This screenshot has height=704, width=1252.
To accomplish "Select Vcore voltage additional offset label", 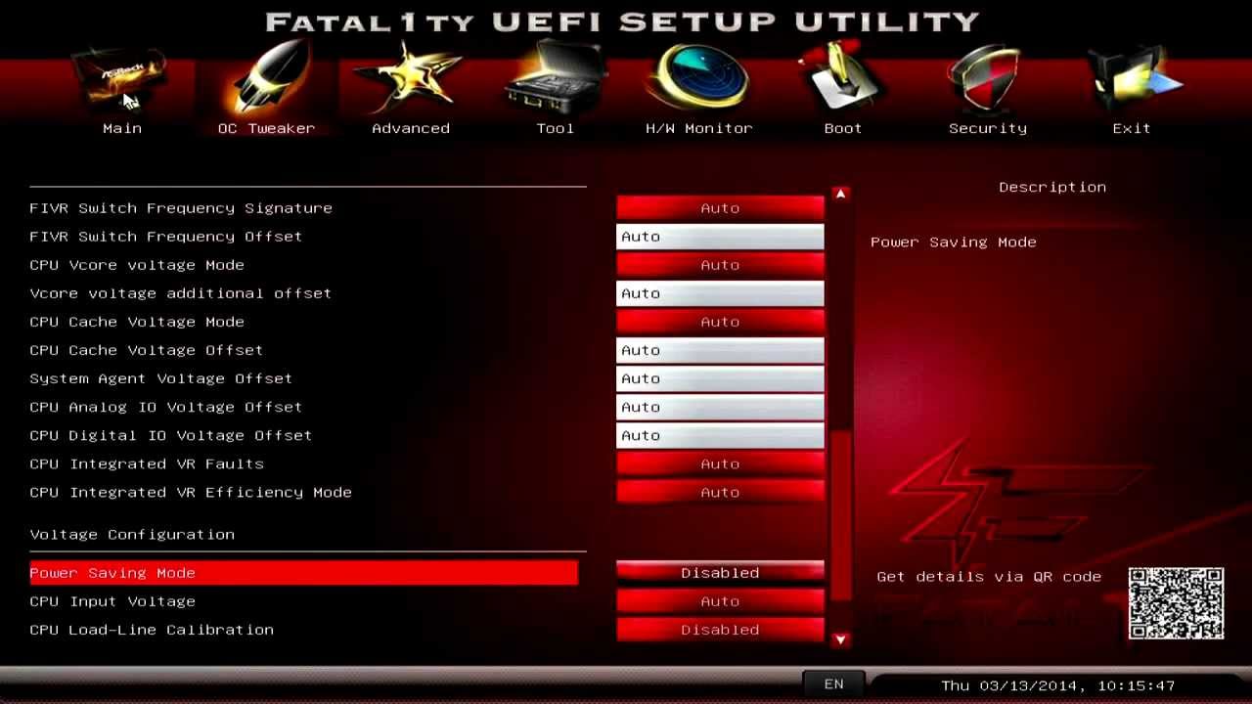I will tap(180, 293).
